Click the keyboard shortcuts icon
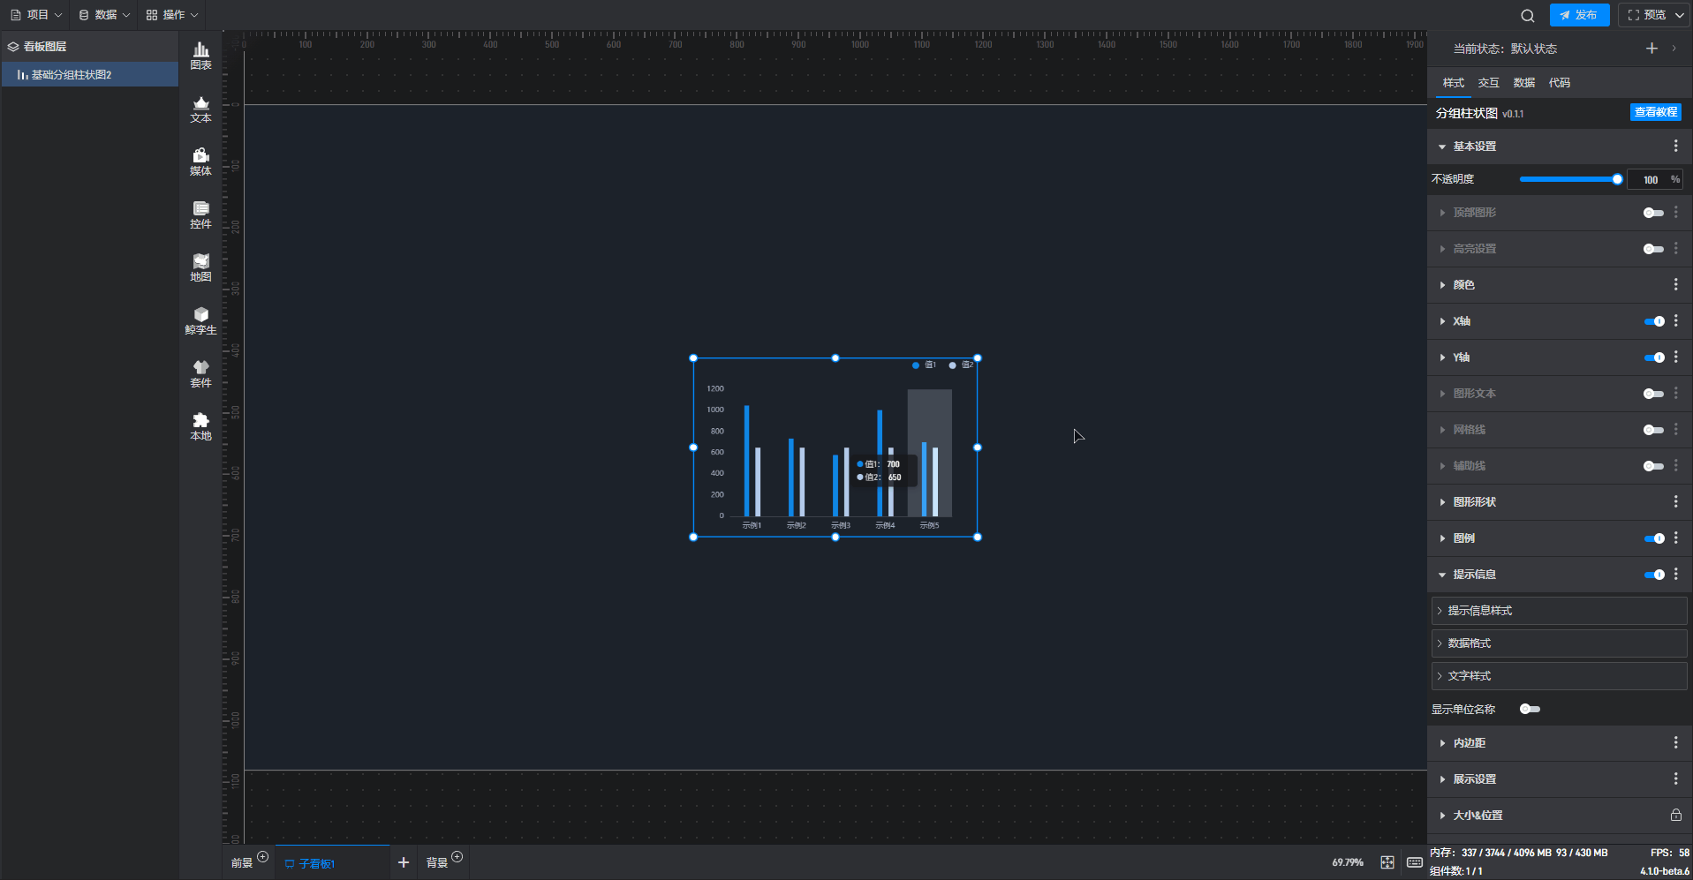 [1414, 862]
